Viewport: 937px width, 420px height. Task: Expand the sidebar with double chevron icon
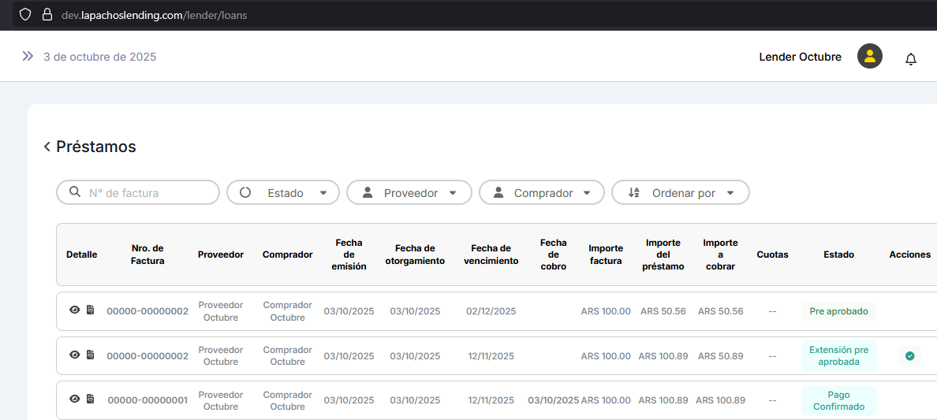click(x=28, y=56)
